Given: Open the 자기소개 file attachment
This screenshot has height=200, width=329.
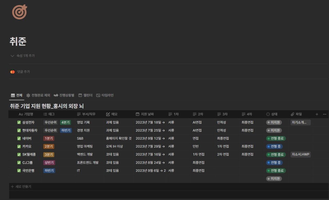Looking at the screenshot, I should coord(300,122).
